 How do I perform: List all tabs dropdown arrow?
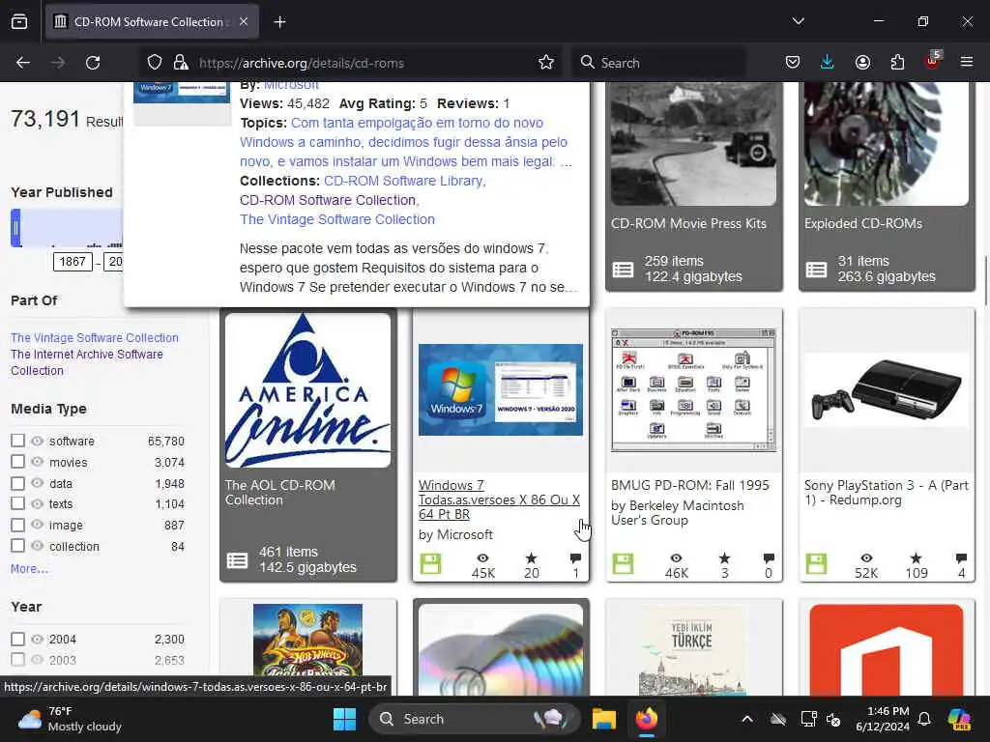(x=798, y=21)
